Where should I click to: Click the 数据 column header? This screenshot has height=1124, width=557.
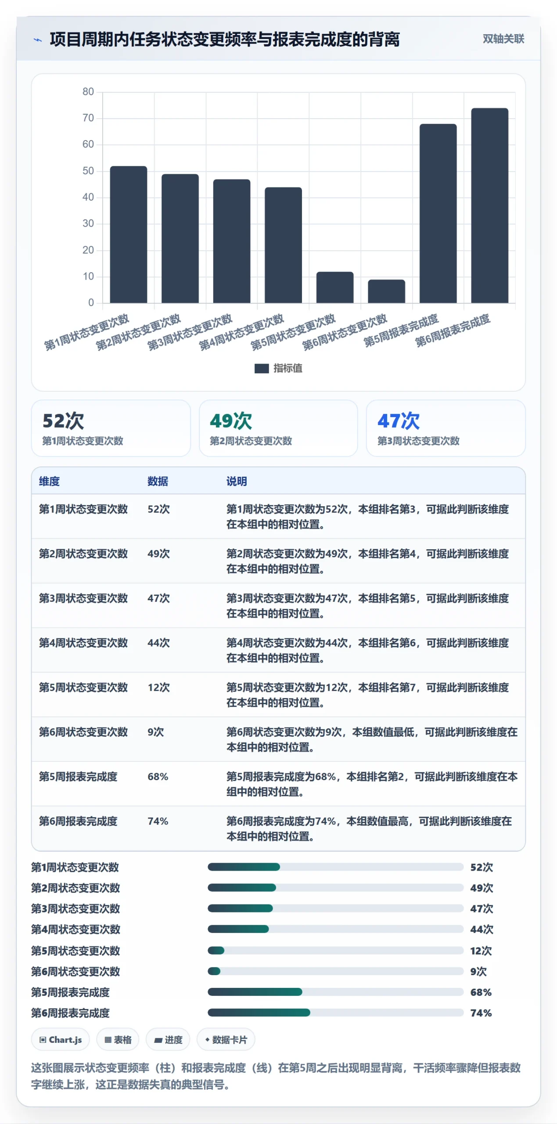(158, 481)
